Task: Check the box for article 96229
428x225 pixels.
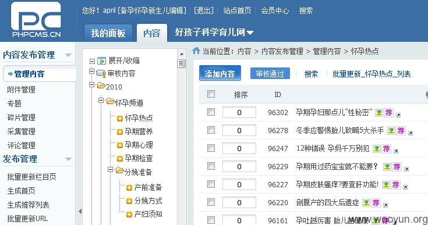Action: pyautogui.click(x=211, y=166)
